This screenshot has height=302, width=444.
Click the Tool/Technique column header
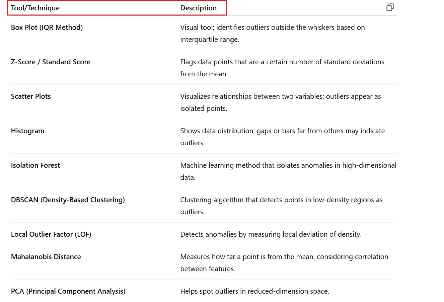pyautogui.click(x=35, y=8)
